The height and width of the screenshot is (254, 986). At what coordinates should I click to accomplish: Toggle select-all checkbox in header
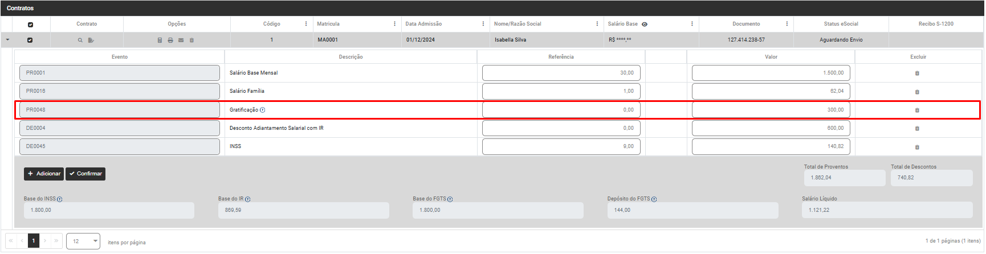[x=31, y=24]
